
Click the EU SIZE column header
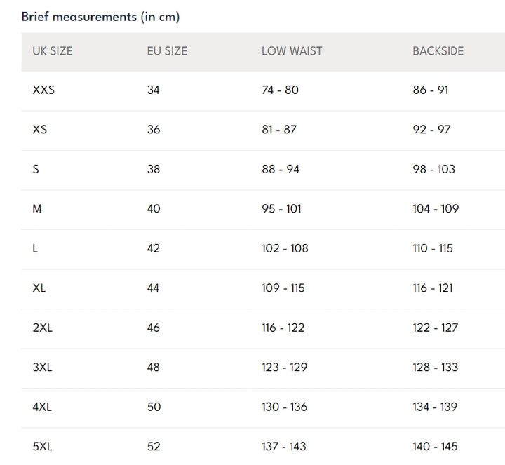(167, 51)
